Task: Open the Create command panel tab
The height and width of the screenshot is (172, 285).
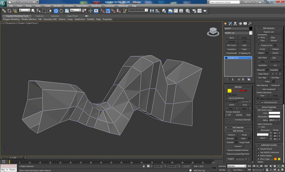Action: (x=226, y=23)
